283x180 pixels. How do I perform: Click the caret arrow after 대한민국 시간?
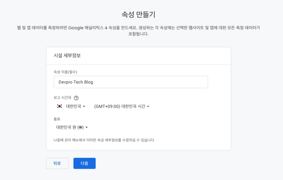[148, 107]
